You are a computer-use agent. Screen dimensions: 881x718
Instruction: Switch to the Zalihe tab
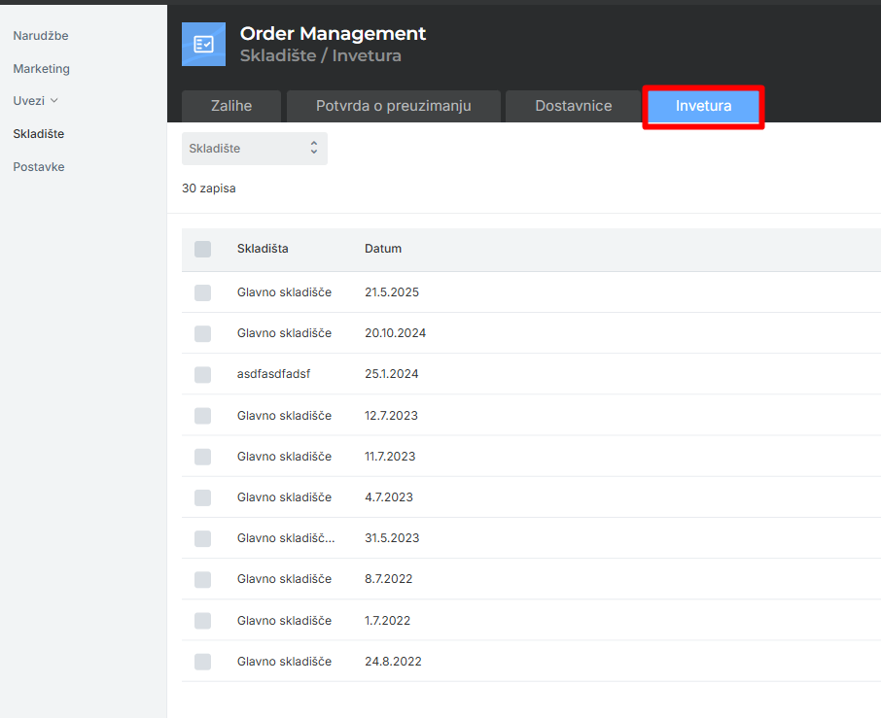point(230,106)
